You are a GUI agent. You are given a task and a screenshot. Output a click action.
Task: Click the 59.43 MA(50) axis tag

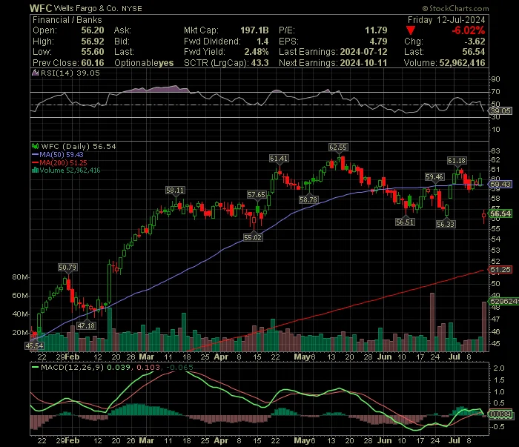coord(500,185)
